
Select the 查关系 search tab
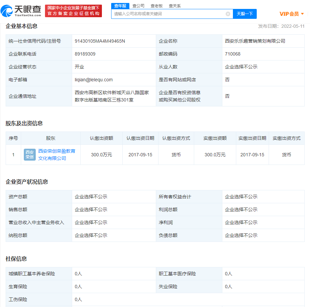(x=175, y=6)
